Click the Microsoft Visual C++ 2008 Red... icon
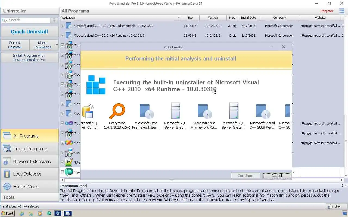Image resolution: width=348 pixels, height=217 pixels. pyautogui.click(x=262, y=111)
